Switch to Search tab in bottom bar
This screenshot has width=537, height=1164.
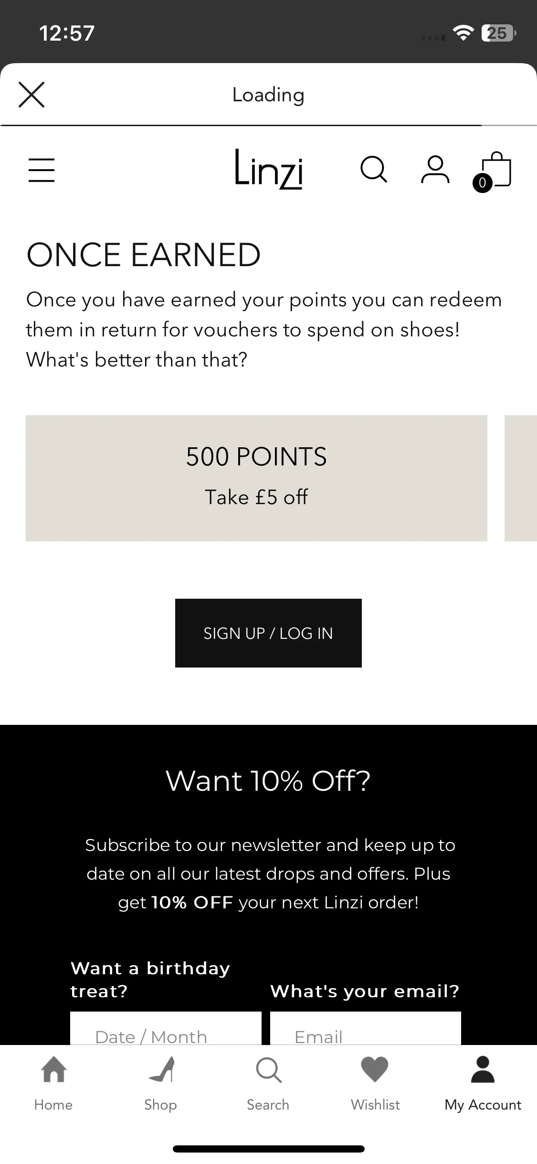tap(268, 1084)
